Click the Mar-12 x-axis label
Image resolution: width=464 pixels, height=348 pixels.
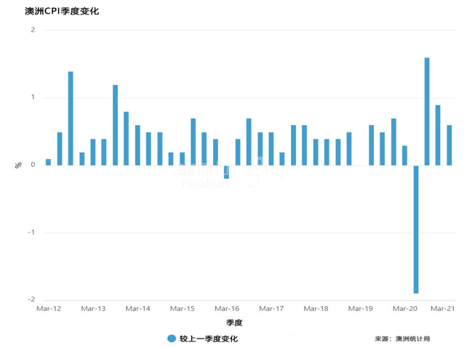(49, 309)
